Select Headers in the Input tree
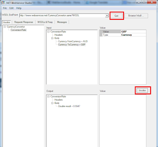The height and width of the screenshot is (147, 158). [x=58, y=35]
